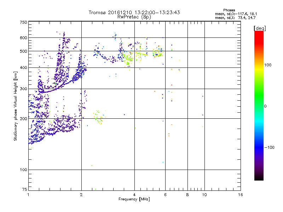283x212 pixels.
Task: Click the y-axis '600' tick label
Action: click(23, 38)
